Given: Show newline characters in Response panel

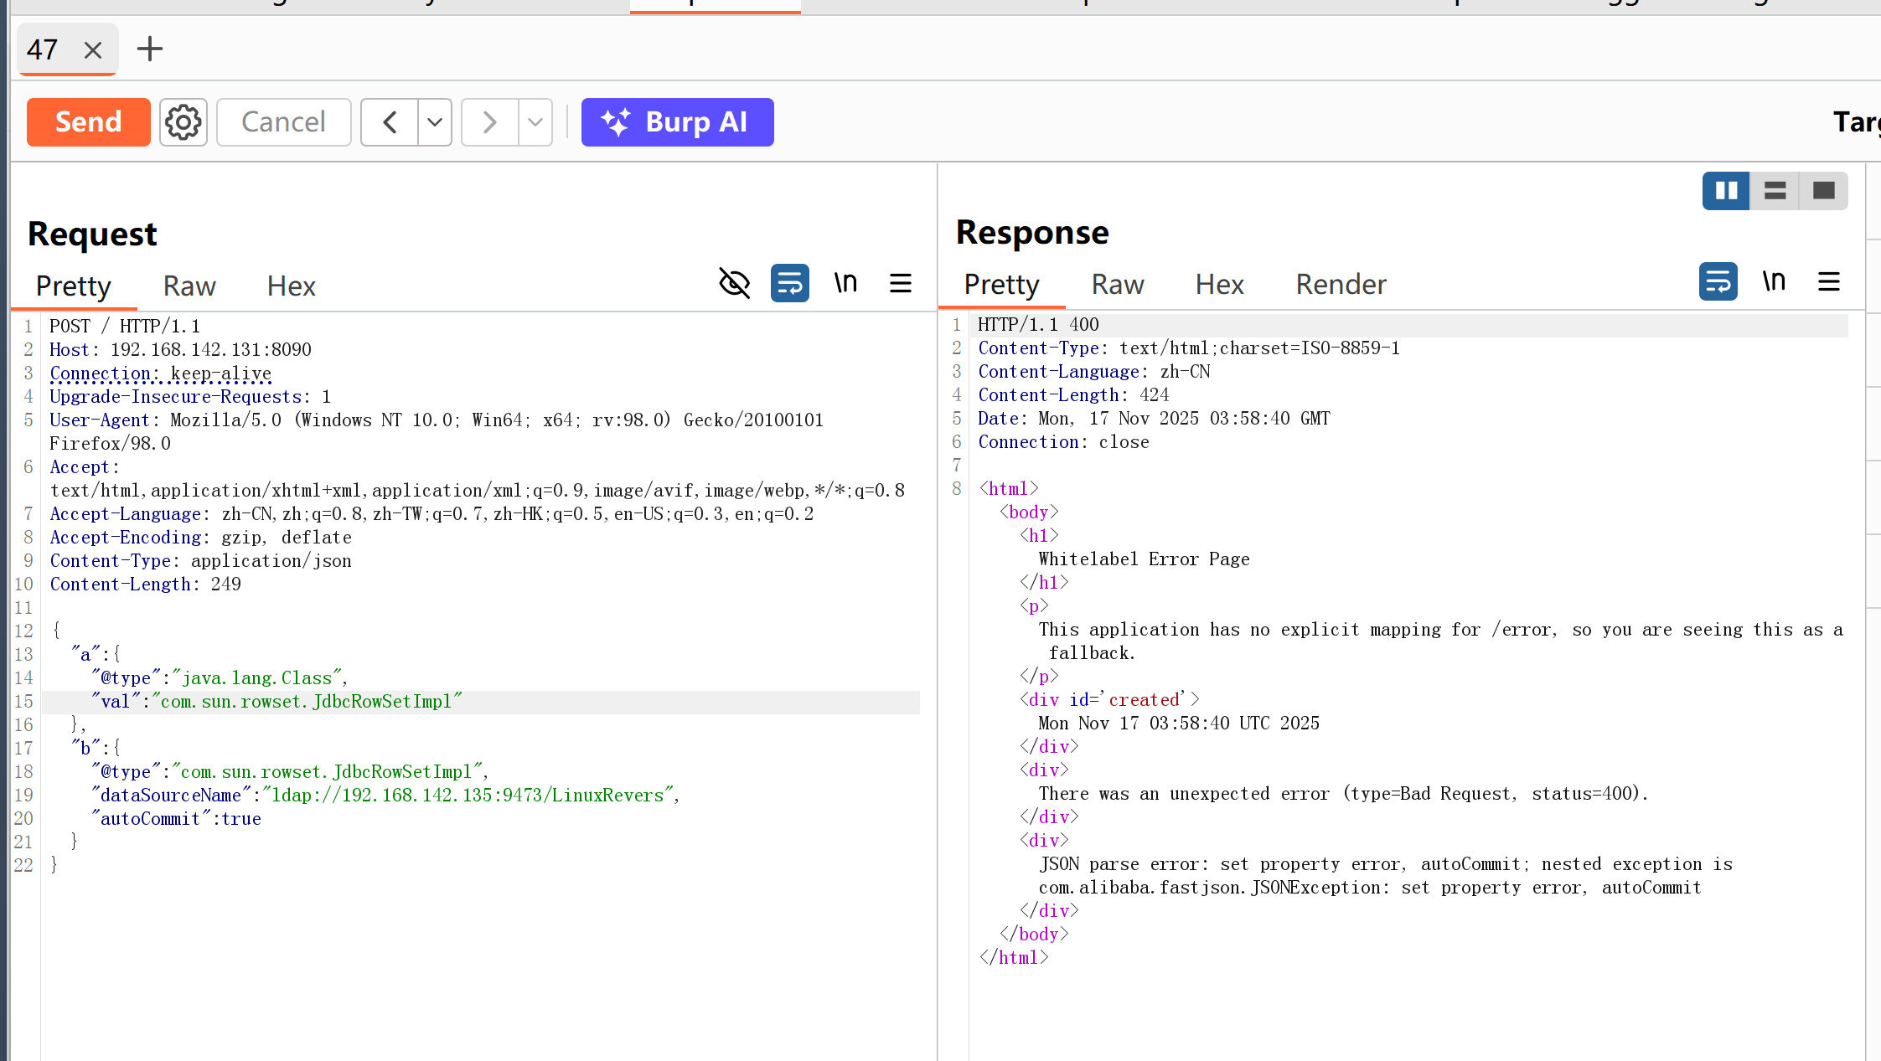Looking at the screenshot, I should tap(1774, 281).
